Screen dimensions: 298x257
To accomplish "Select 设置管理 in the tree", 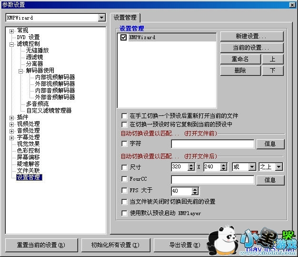I will (x=29, y=177).
